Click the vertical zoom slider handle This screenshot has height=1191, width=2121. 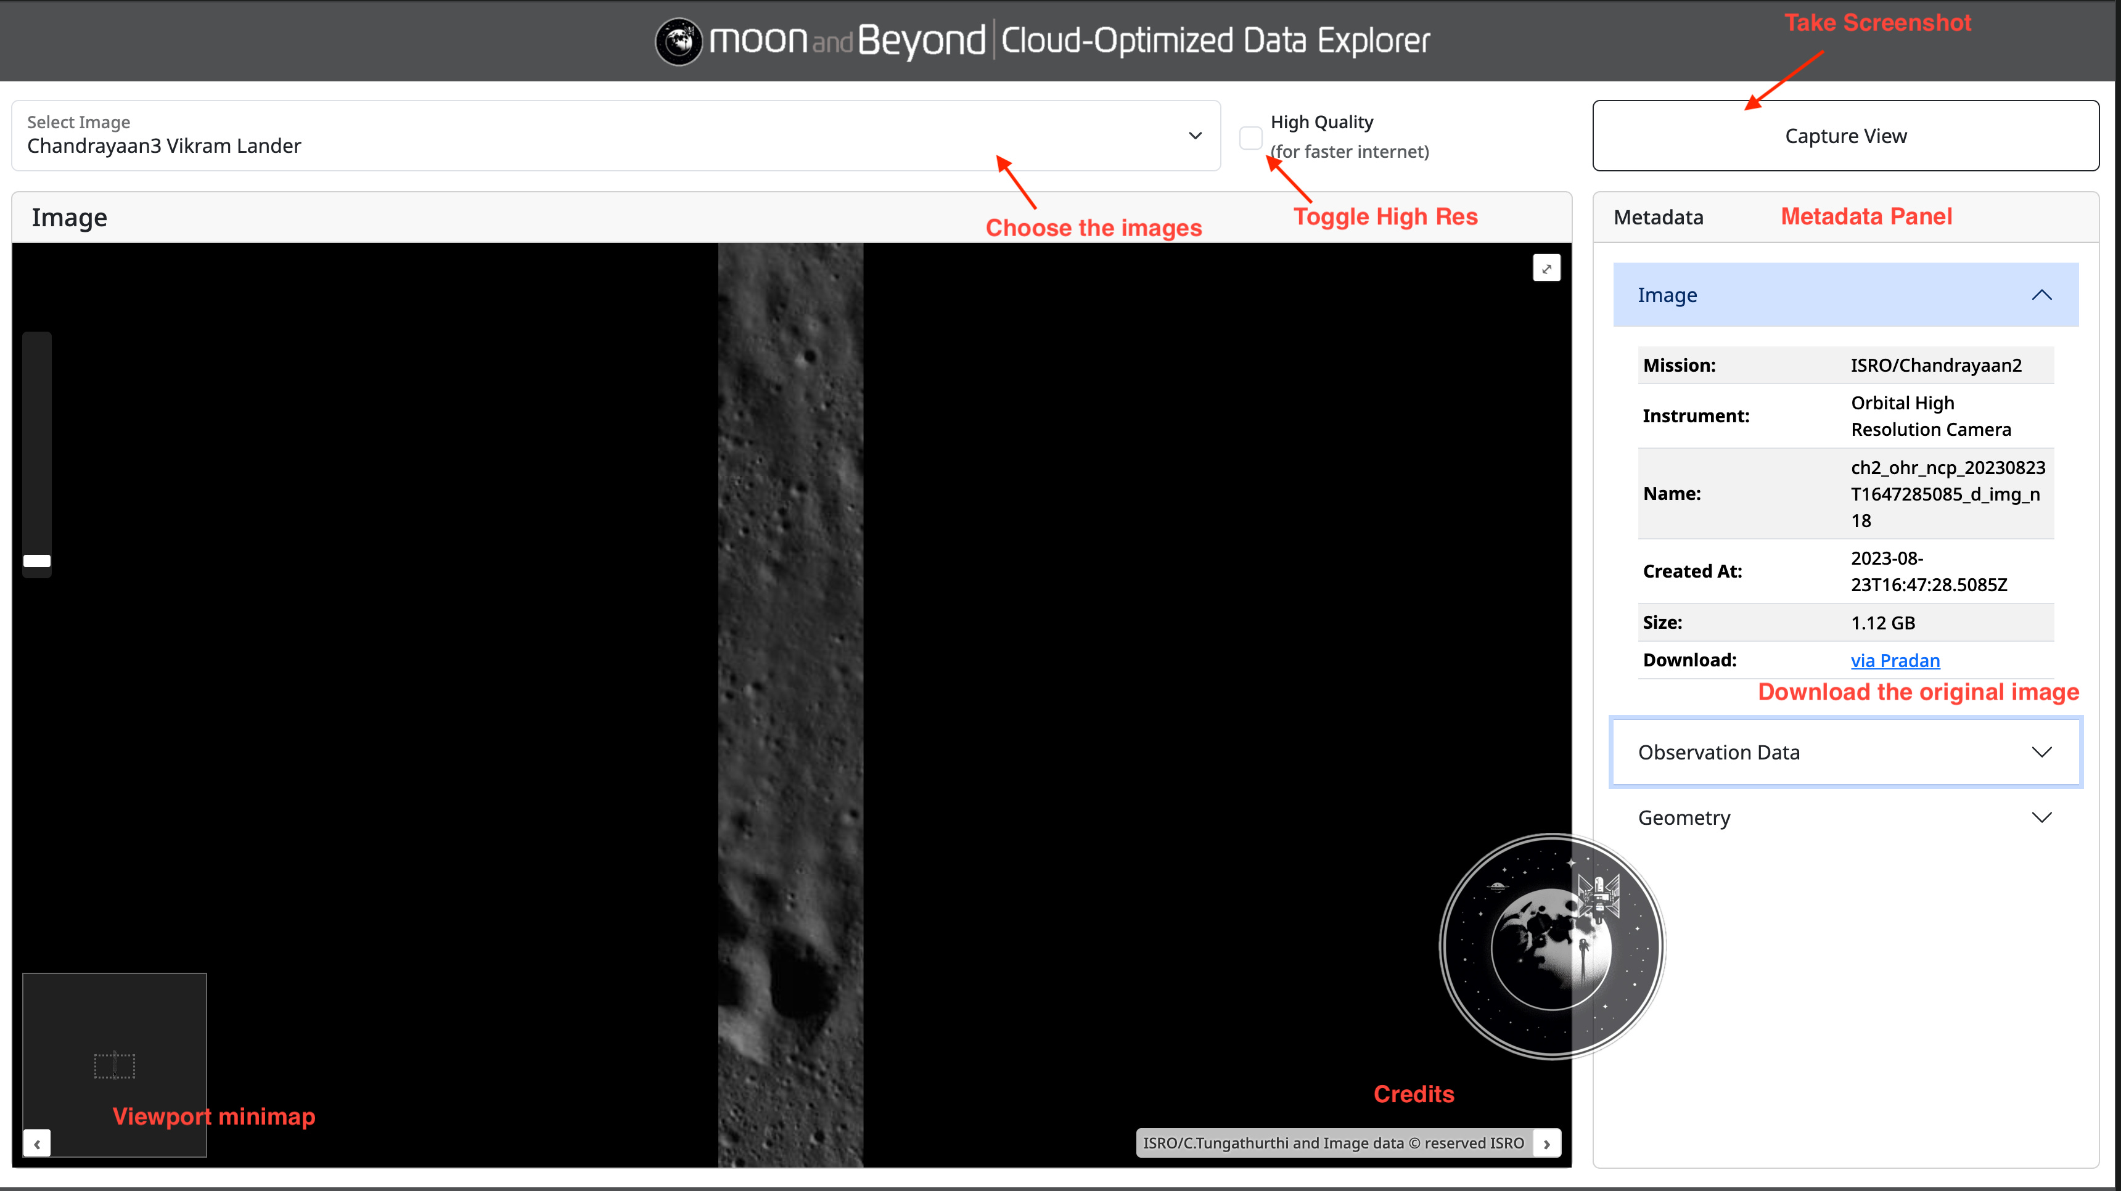pyautogui.click(x=37, y=562)
